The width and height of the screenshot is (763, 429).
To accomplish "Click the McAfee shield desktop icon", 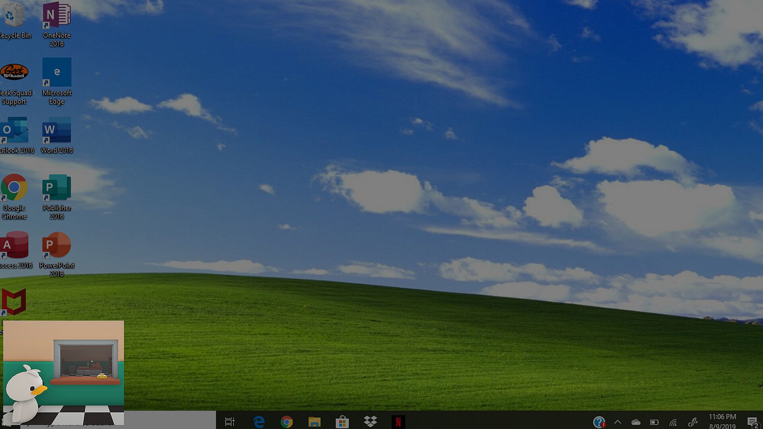I will click(x=14, y=302).
